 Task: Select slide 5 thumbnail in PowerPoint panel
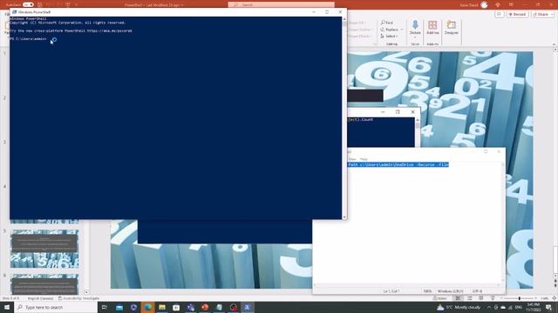point(44,249)
